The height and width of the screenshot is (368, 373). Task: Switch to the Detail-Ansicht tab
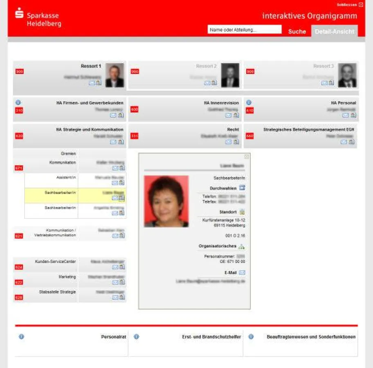pyautogui.click(x=334, y=31)
